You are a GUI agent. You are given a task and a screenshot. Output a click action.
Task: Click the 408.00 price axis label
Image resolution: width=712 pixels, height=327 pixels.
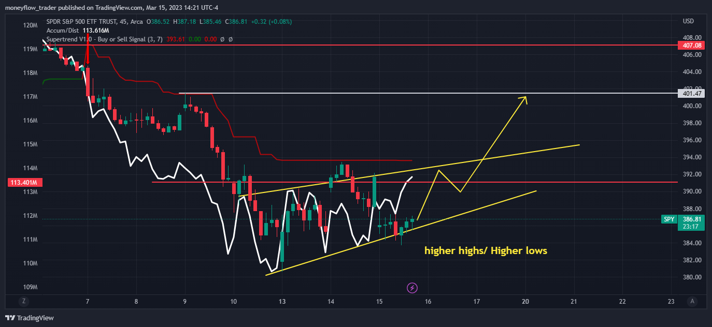pyautogui.click(x=692, y=38)
